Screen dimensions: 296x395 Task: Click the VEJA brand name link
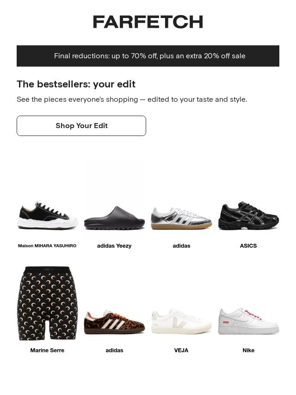[181, 350]
